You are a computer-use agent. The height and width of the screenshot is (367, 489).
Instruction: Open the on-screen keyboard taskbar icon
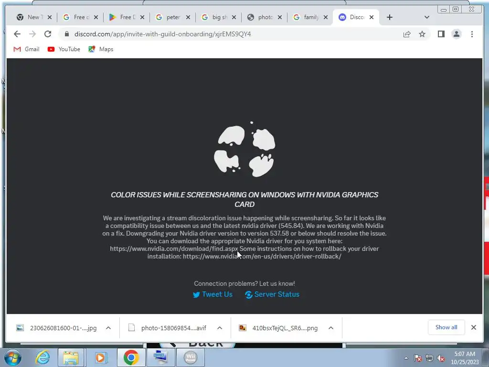160,357
